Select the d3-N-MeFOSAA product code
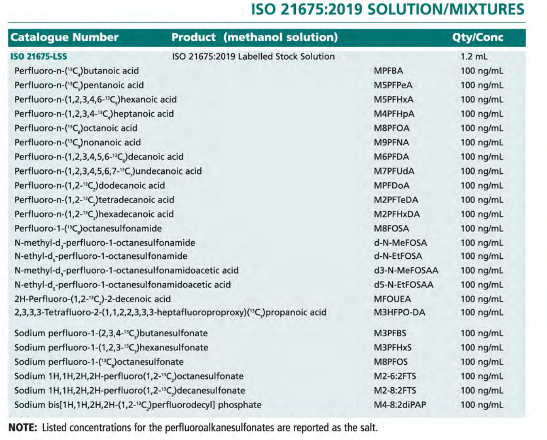The height and width of the screenshot is (440, 547). tap(406, 270)
